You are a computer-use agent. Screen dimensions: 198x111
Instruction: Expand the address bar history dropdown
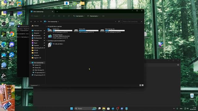[115, 22]
